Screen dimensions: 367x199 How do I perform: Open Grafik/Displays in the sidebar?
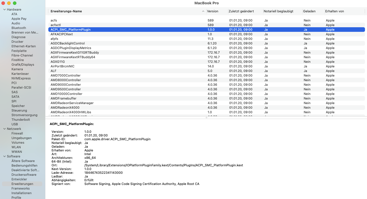point(23,65)
